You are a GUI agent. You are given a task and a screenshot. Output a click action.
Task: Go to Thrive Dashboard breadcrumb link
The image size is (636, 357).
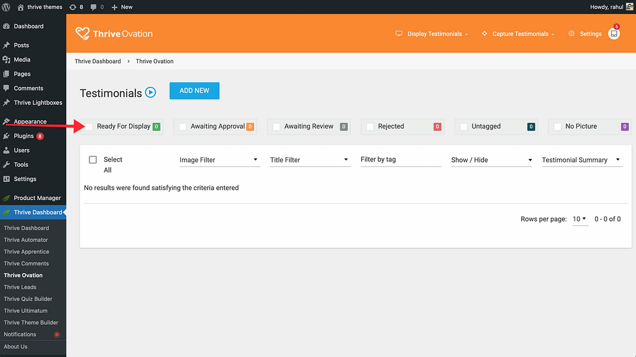[98, 61]
